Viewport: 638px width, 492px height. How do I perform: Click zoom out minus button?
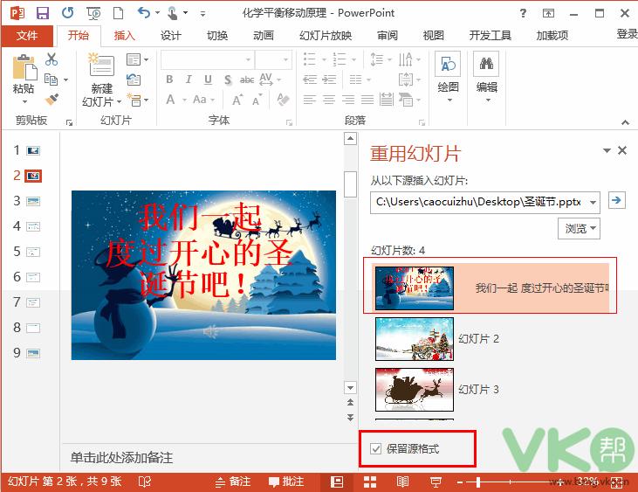(460, 482)
